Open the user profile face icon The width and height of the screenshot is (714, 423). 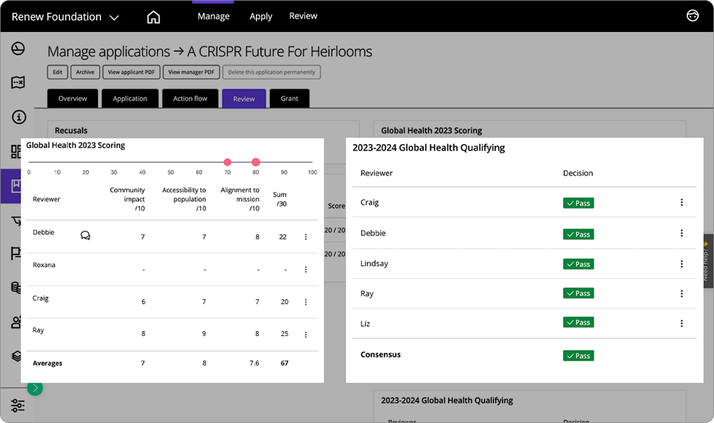tap(693, 16)
